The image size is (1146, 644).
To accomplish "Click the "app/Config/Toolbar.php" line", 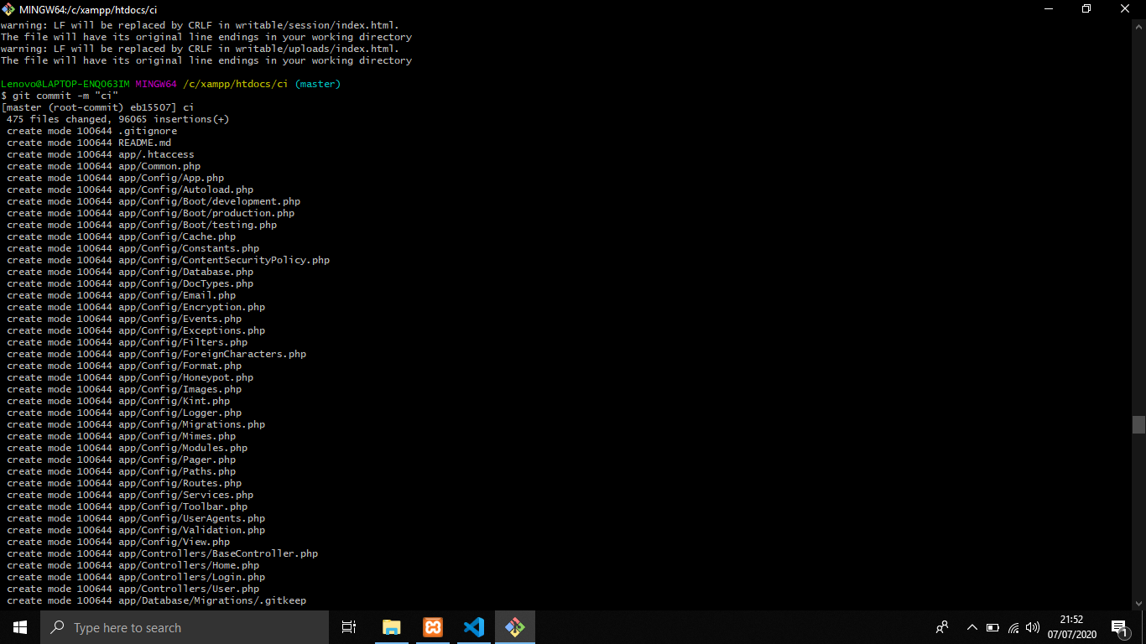I will (127, 506).
